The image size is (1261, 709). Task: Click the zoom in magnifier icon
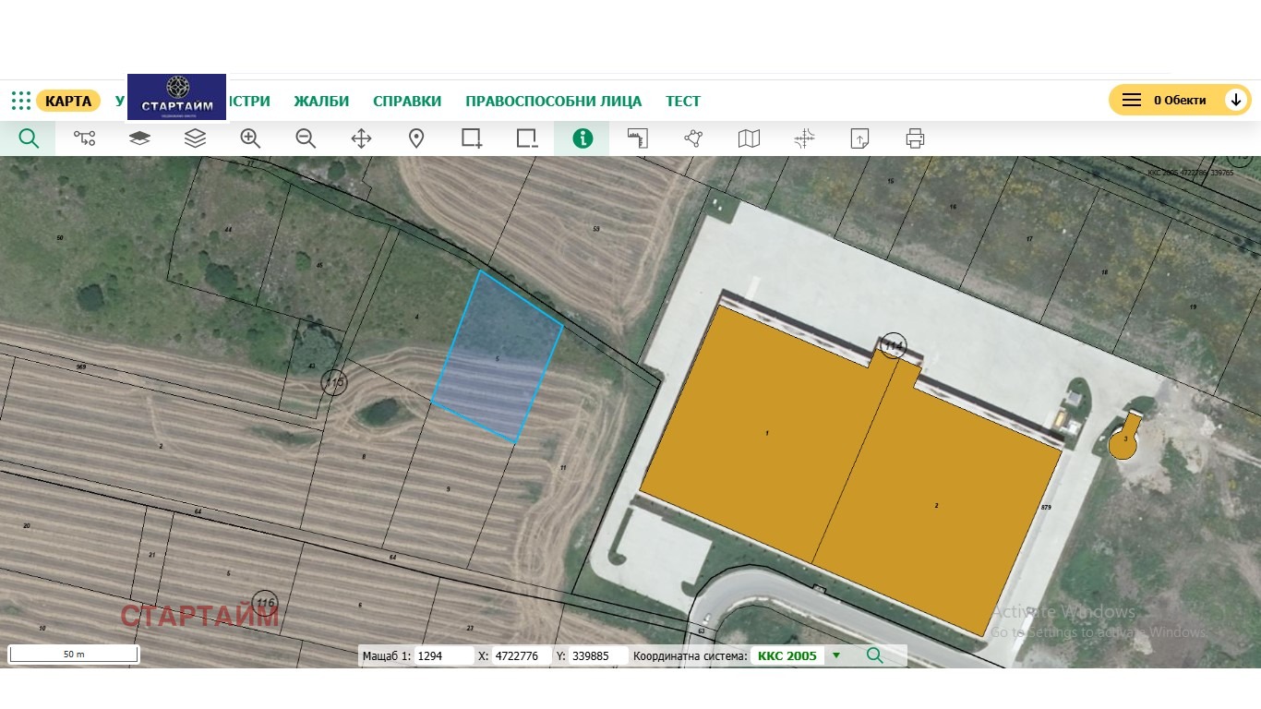(x=250, y=138)
